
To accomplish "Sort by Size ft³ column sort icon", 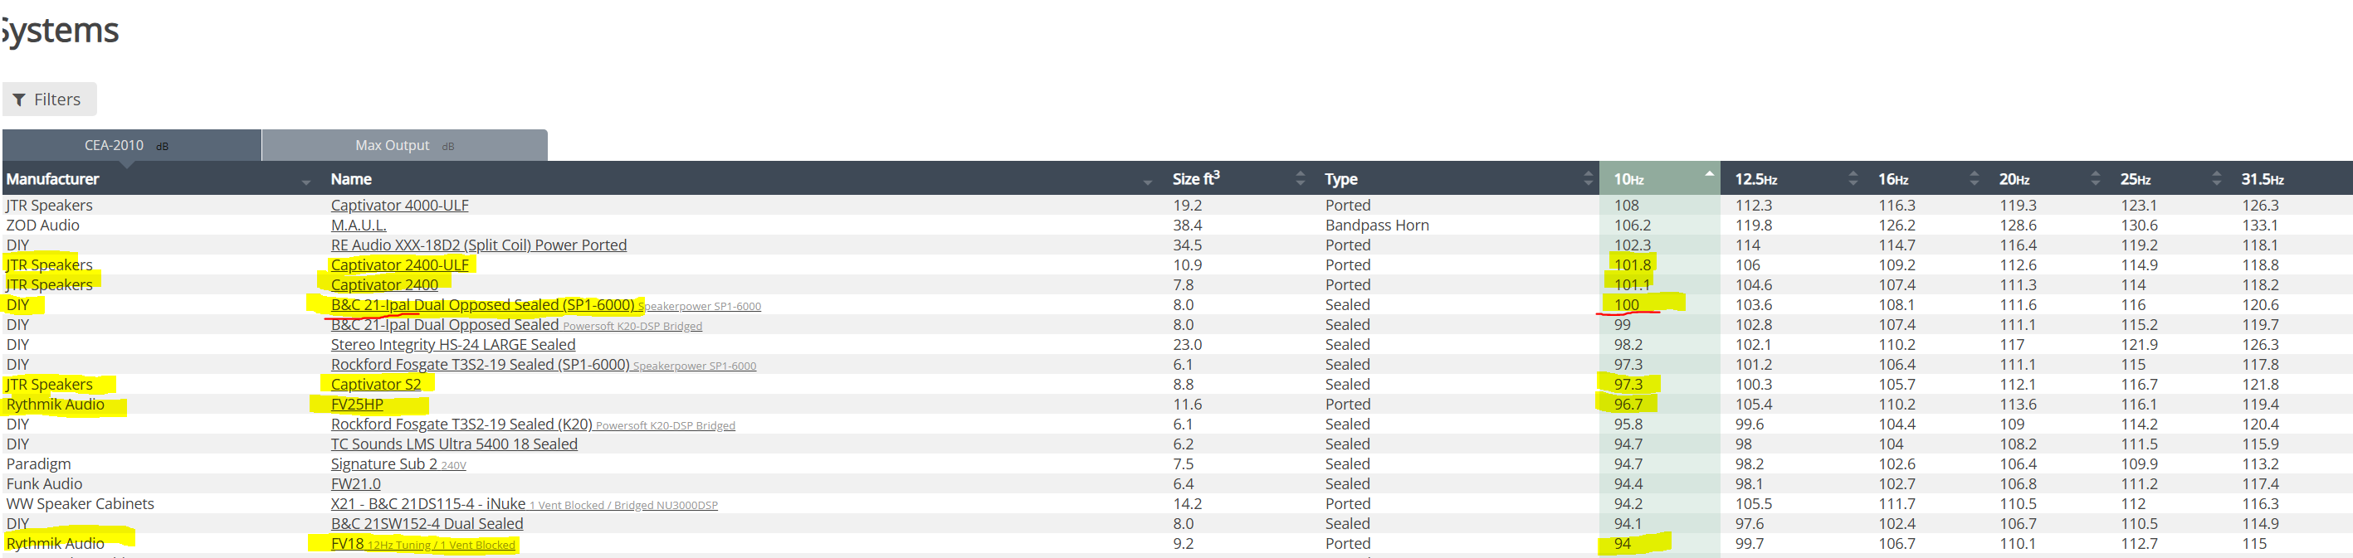I will tap(1300, 179).
